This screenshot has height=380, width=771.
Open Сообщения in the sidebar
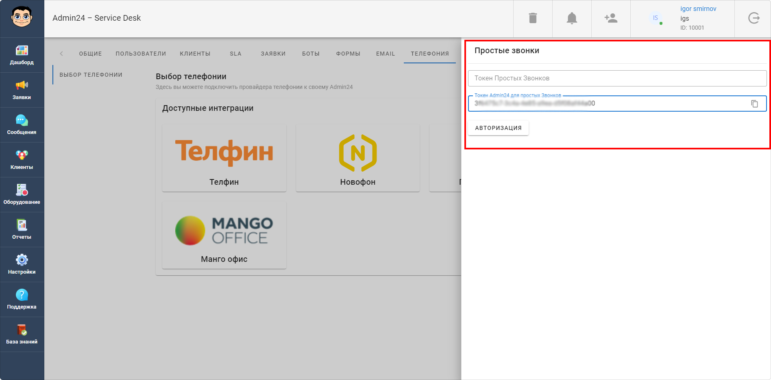click(x=22, y=125)
